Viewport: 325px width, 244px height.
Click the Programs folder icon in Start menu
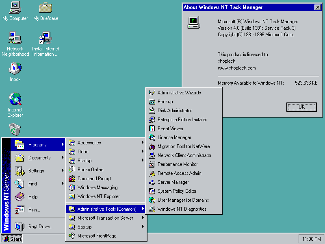19,145
